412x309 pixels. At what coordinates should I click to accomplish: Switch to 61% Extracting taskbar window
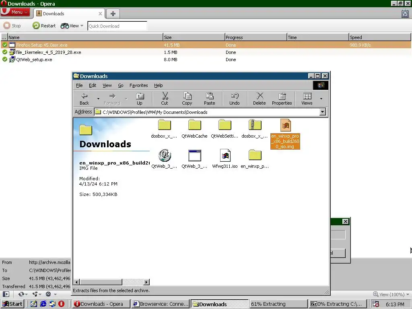click(278, 304)
